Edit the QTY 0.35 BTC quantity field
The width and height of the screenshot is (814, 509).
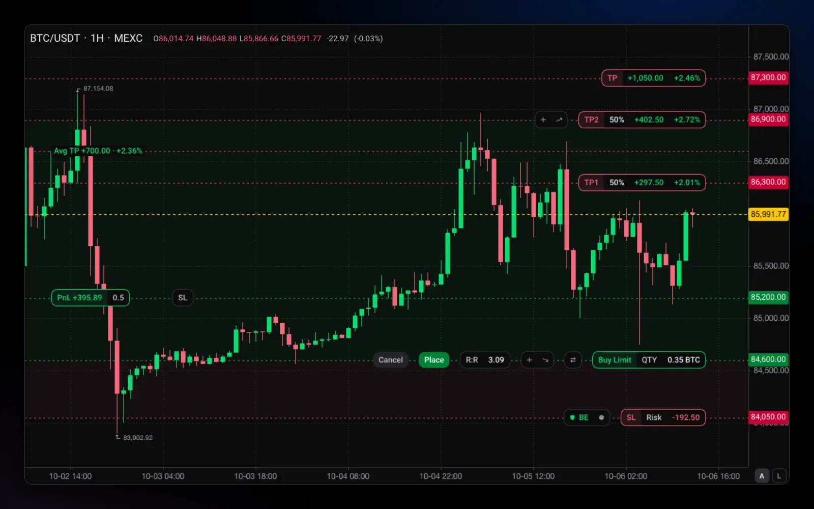[x=671, y=360]
